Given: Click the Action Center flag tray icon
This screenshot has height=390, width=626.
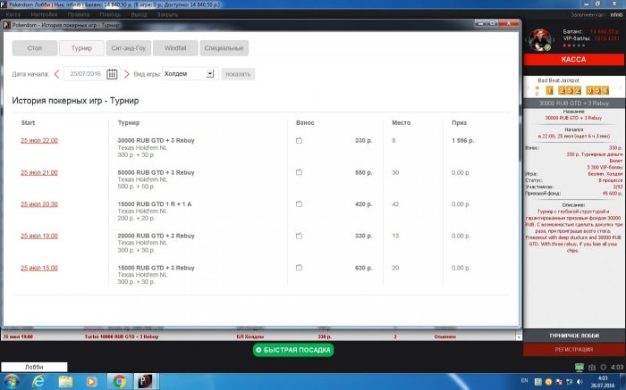Looking at the screenshot, I should 559,382.
